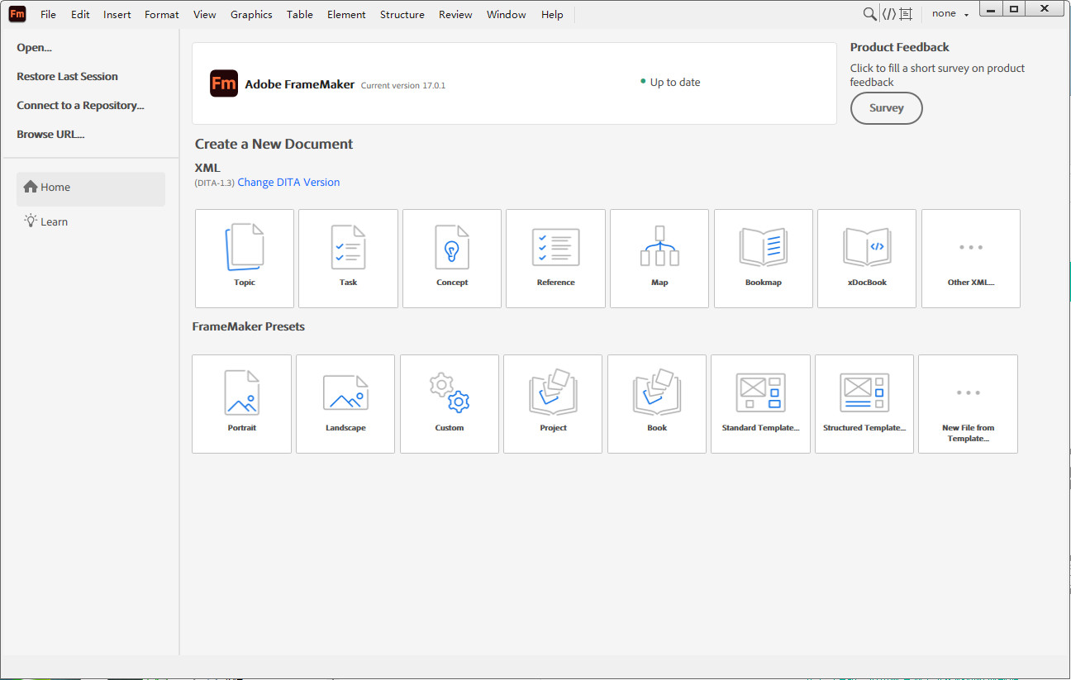This screenshot has height=680, width=1071.
Task: Open the Structure menu
Action: (x=402, y=14)
